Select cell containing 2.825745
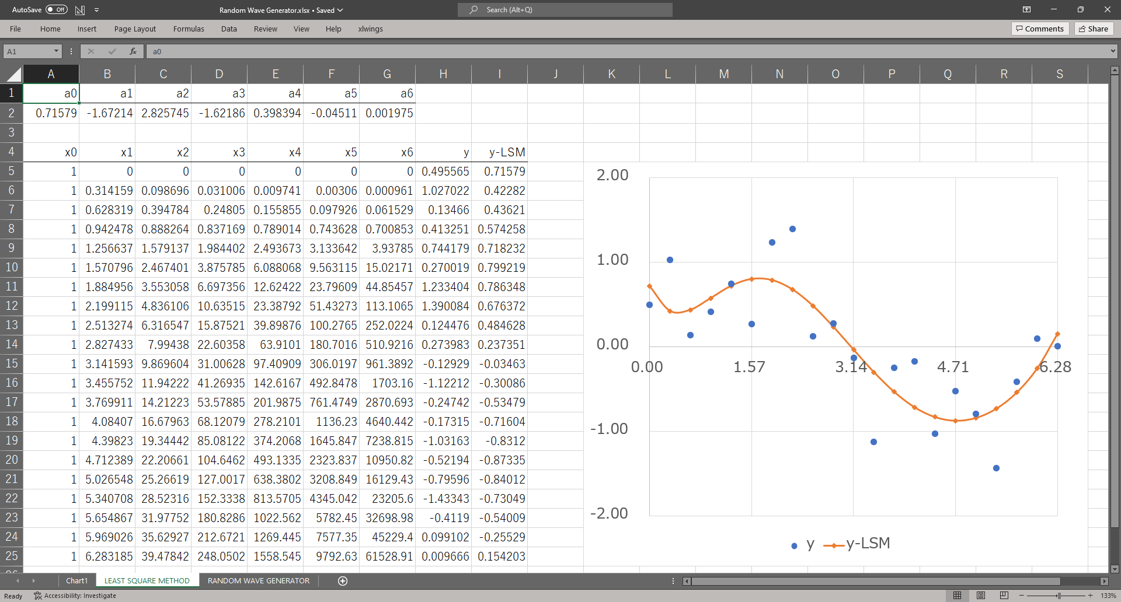This screenshot has width=1121, height=602. point(163,113)
